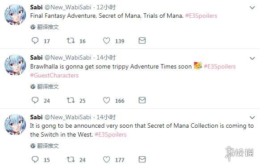Open more options on the Mana Collection tweet

pos(252,117)
